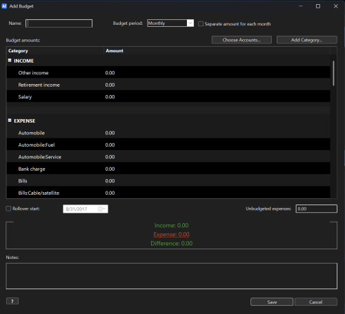The image size is (345, 314).
Task: Select the Other income category row
Action: 168,73
